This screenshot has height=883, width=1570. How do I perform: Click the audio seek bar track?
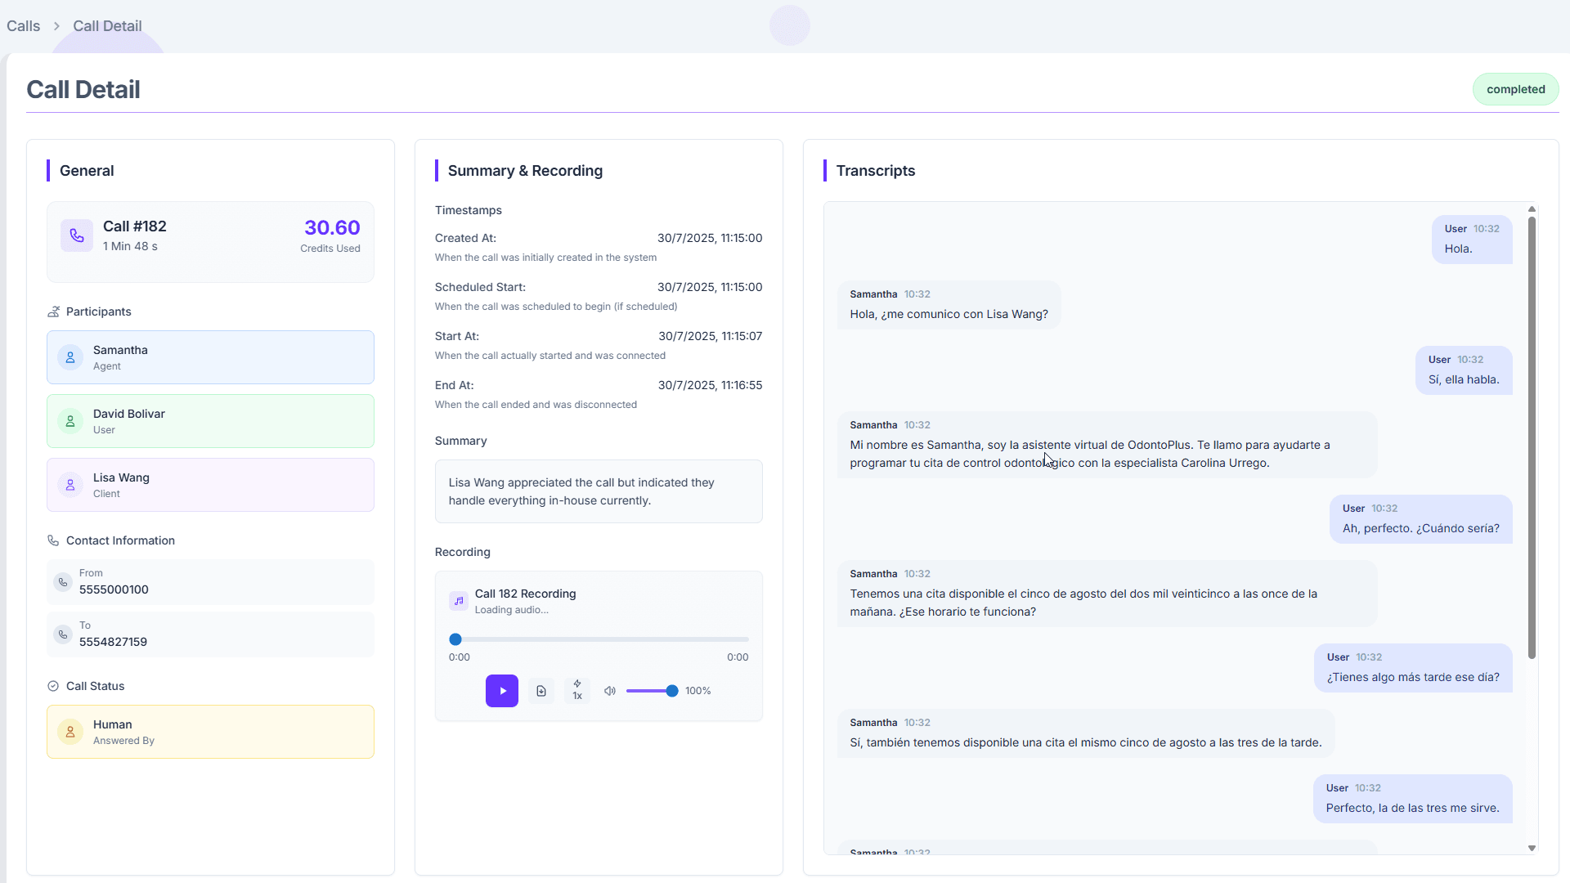coord(601,639)
